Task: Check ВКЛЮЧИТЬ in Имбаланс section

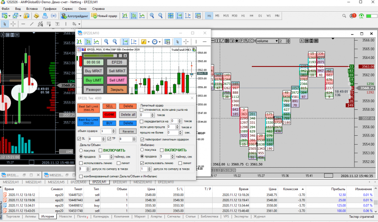Action: pyautogui.click(x=162, y=150)
